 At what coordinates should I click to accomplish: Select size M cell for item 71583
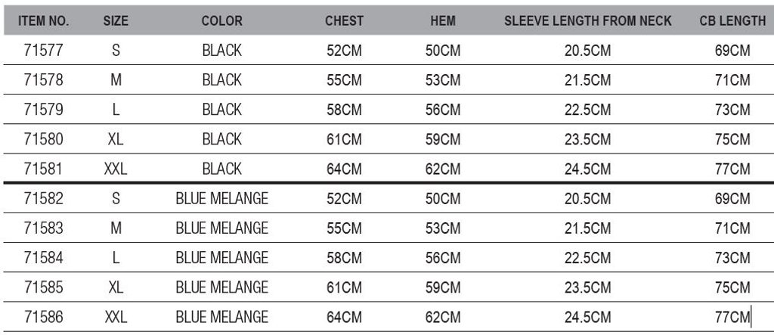tap(116, 228)
